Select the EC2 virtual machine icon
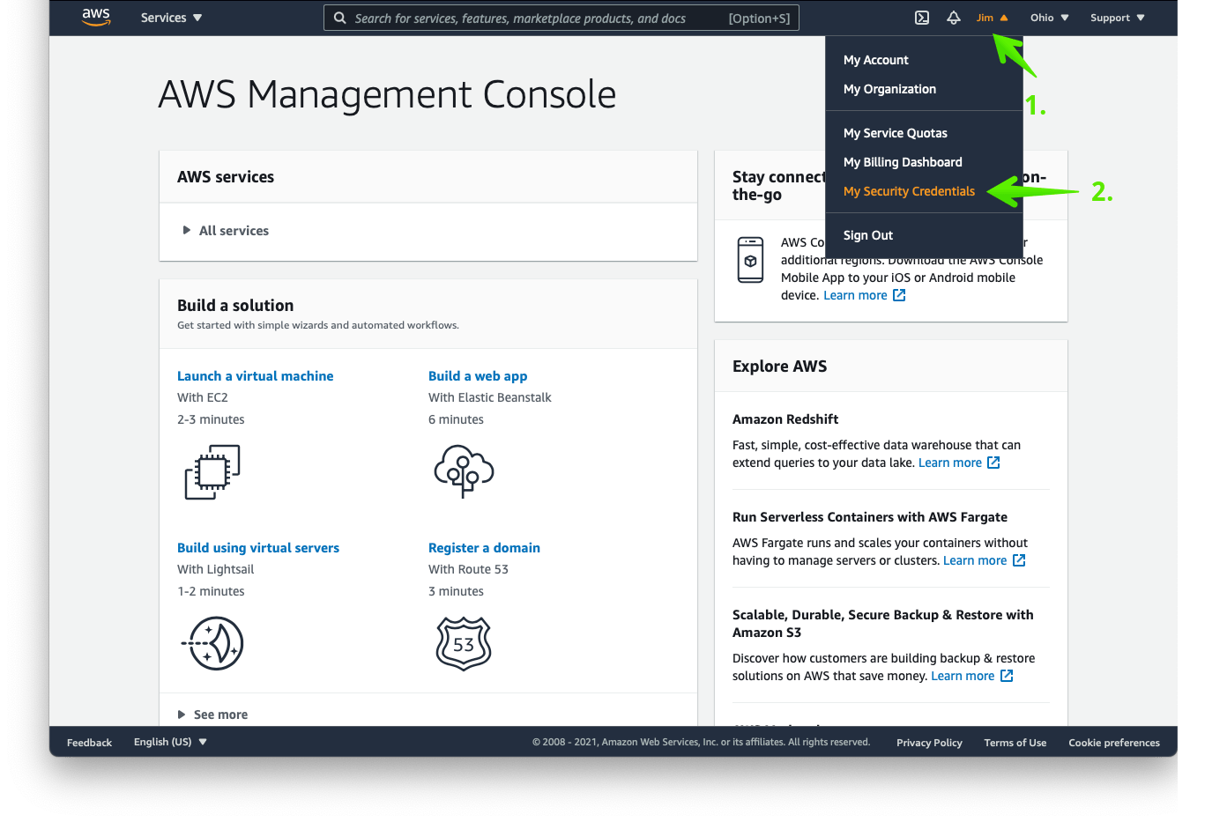This screenshot has width=1227, height=822. pyautogui.click(x=212, y=471)
